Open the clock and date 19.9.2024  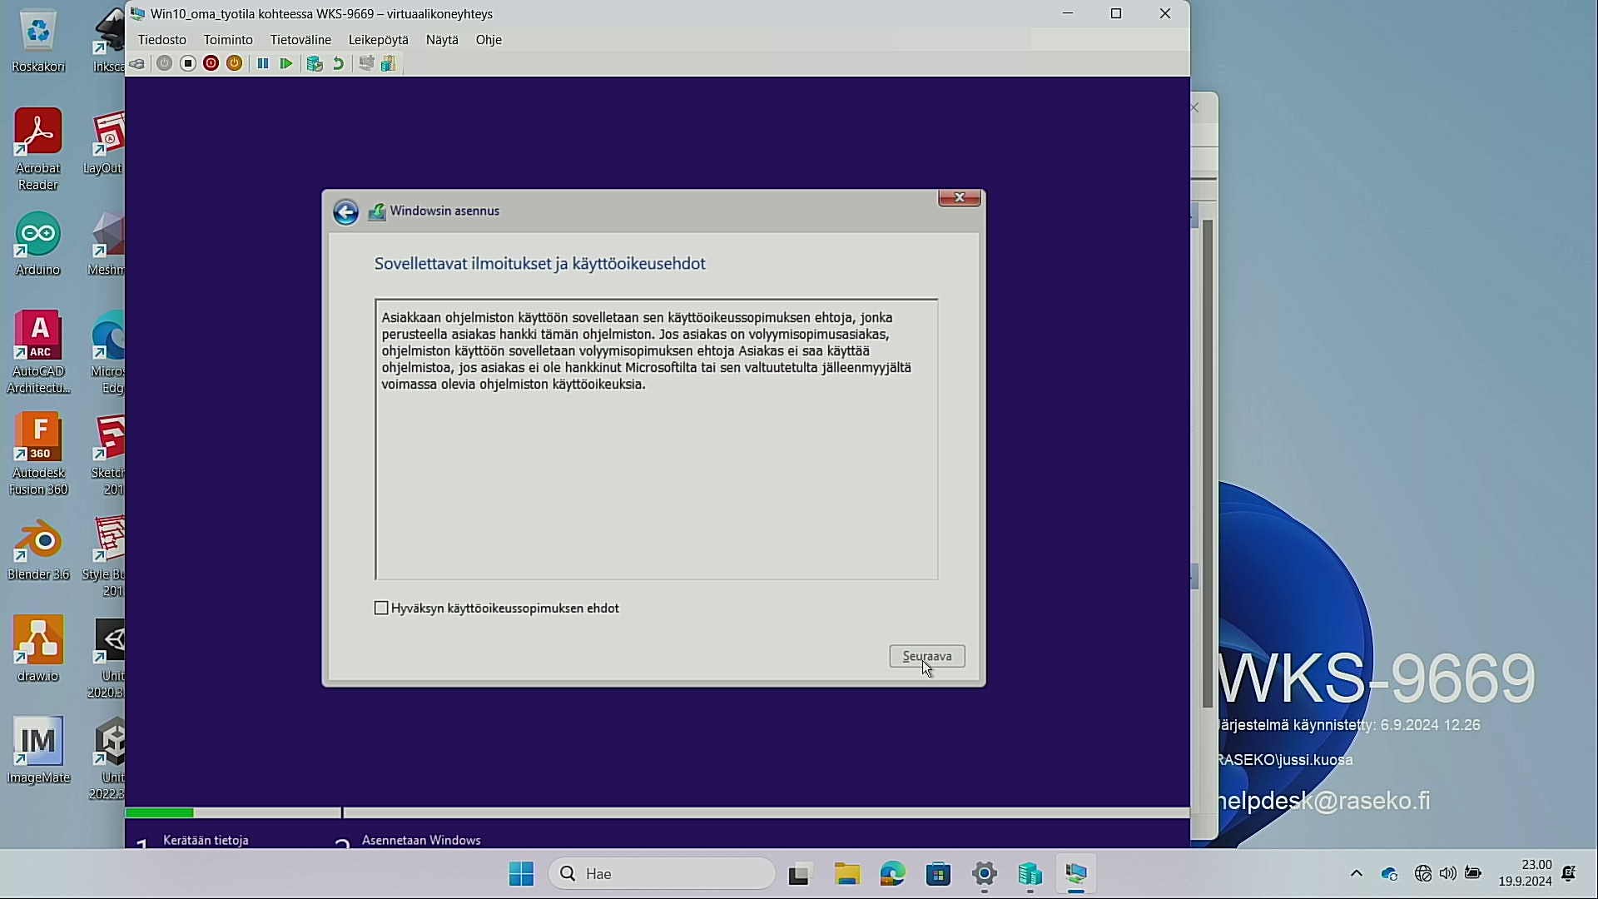pyautogui.click(x=1525, y=874)
